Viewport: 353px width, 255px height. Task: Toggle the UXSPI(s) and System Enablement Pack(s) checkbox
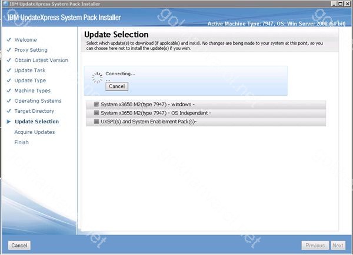pyautogui.click(x=96, y=121)
